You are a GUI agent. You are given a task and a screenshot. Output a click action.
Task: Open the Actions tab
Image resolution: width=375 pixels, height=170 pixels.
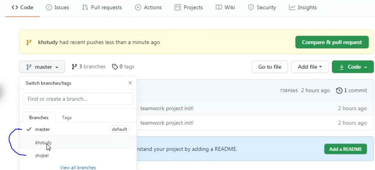tap(148, 7)
